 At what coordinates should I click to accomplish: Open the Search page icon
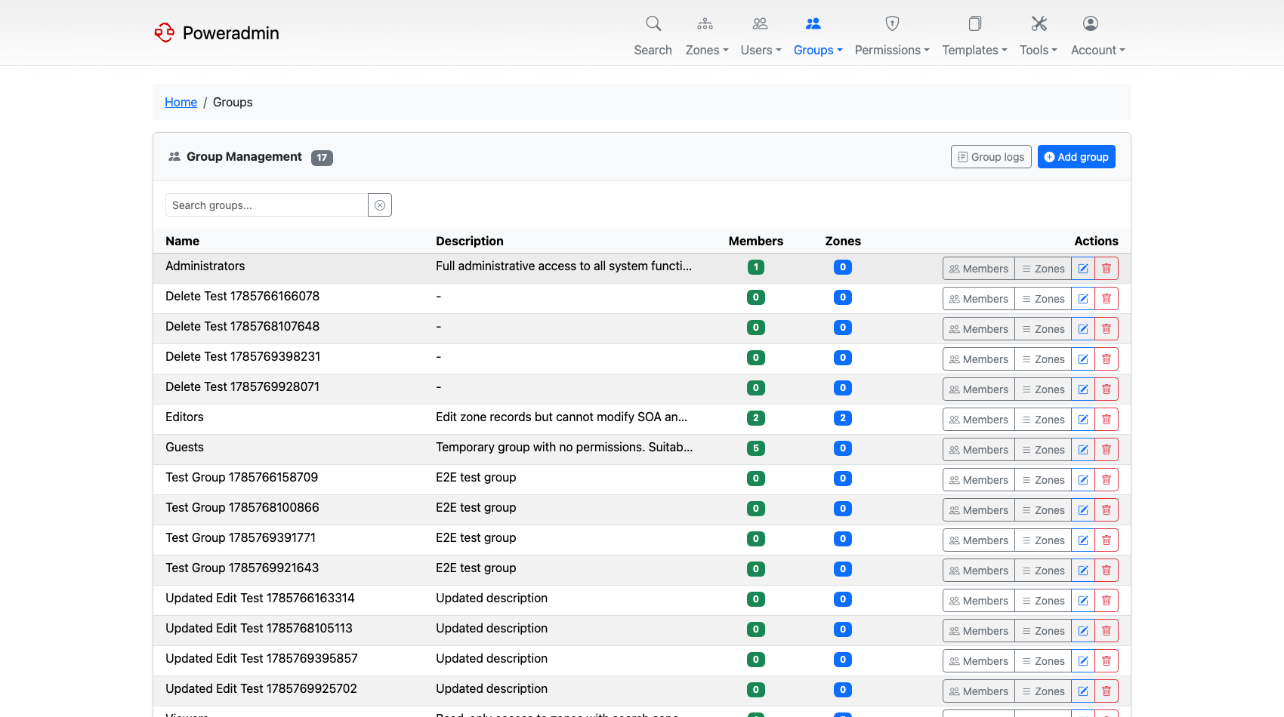pos(653,23)
